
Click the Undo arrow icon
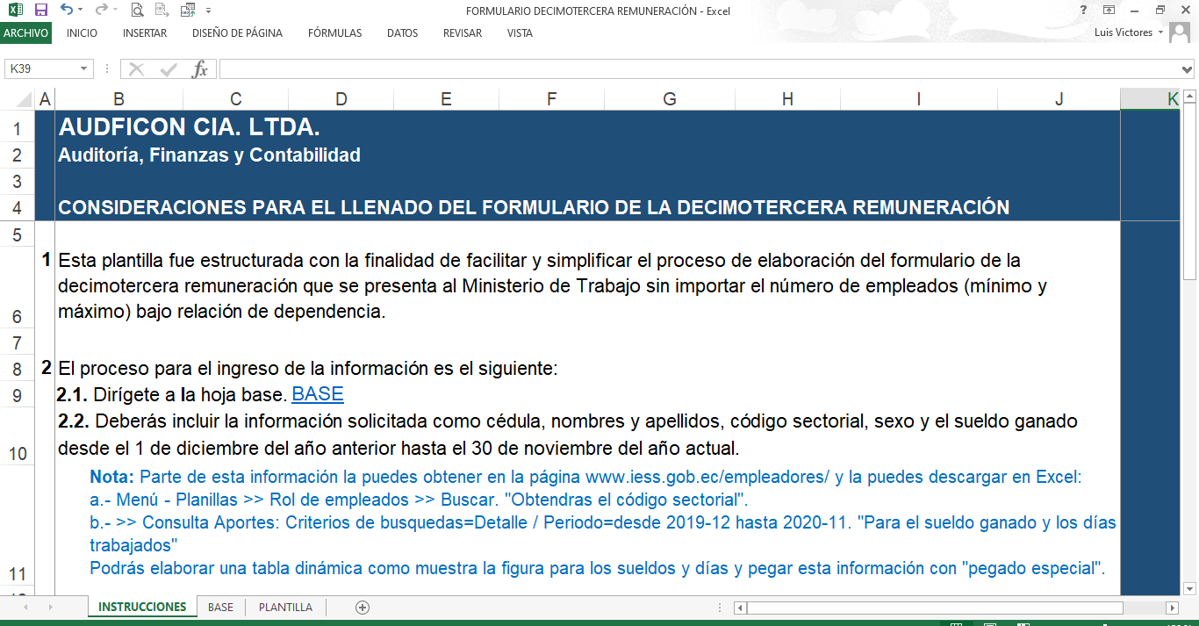point(67,11)
